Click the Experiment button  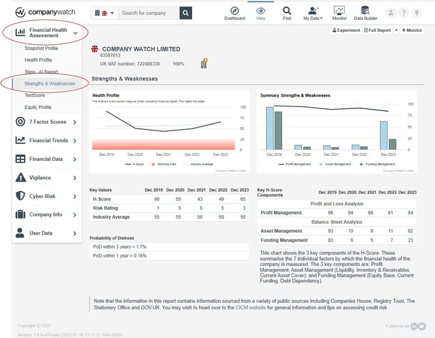tap(346, 30)
